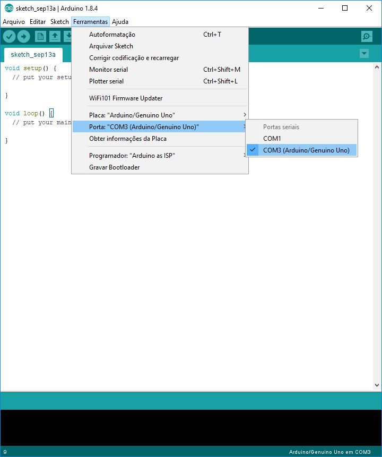Switch to the sketch_sep13a tab
Screen dimensions: 382x457
(33, 55)
